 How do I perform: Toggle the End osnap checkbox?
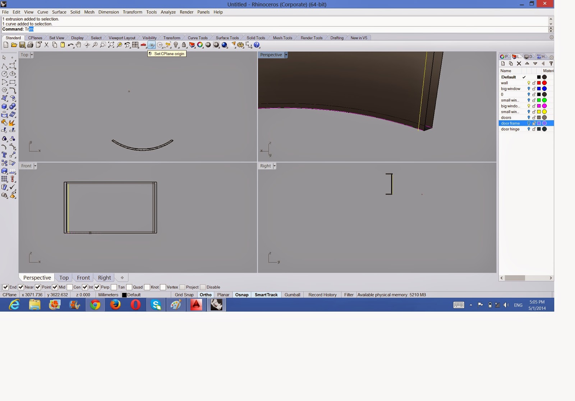tap(5, 287)
